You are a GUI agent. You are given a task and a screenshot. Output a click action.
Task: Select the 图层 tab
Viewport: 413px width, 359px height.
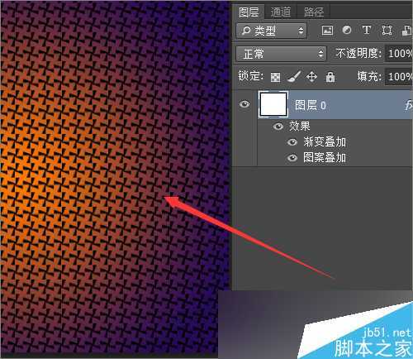click(249, 12)
